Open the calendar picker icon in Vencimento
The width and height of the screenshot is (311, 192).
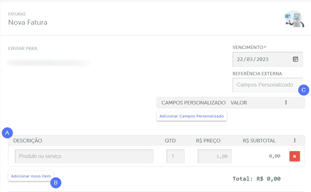coord(295,59)
